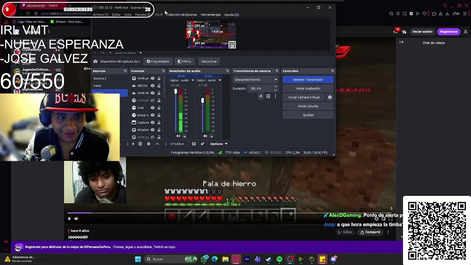Mute second audio mixer channel speaker icon

click(x=205, y=136)
